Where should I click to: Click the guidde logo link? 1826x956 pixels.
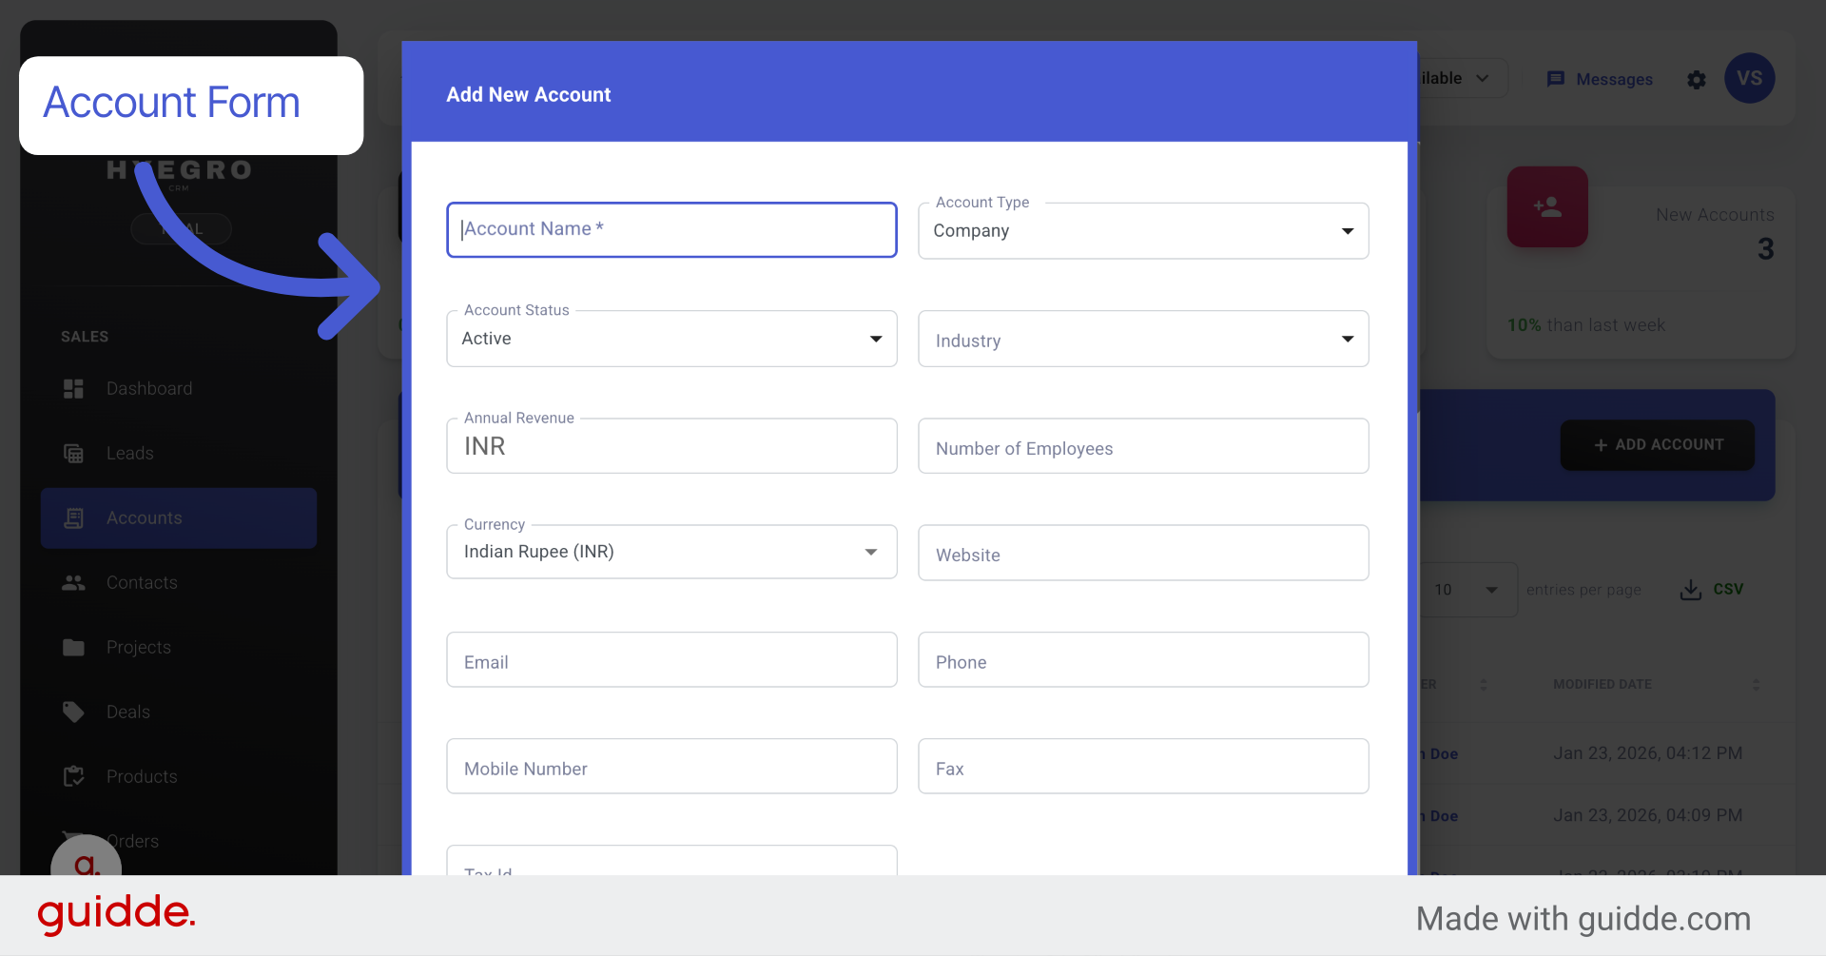pyautogui.click(x=115, y=914)
